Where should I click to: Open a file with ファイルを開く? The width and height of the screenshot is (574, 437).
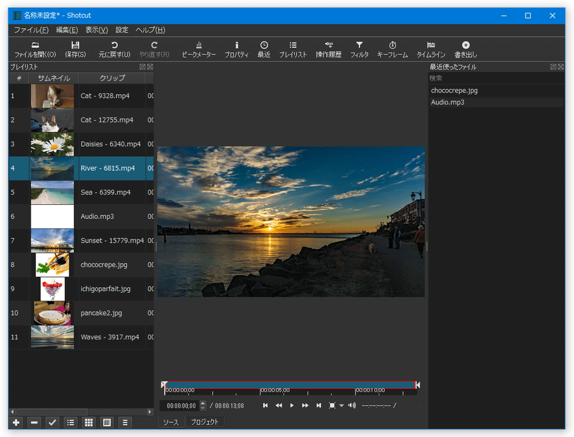(x=35, y=50)
